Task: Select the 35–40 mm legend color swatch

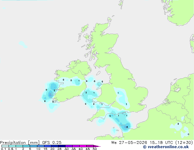Action: (76, 146)
